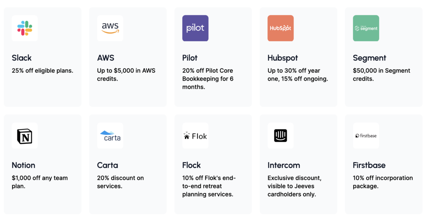Click the Carta logo icon
Image resolution: width=428 pixels, height=220 pixels.
point(110,136)
